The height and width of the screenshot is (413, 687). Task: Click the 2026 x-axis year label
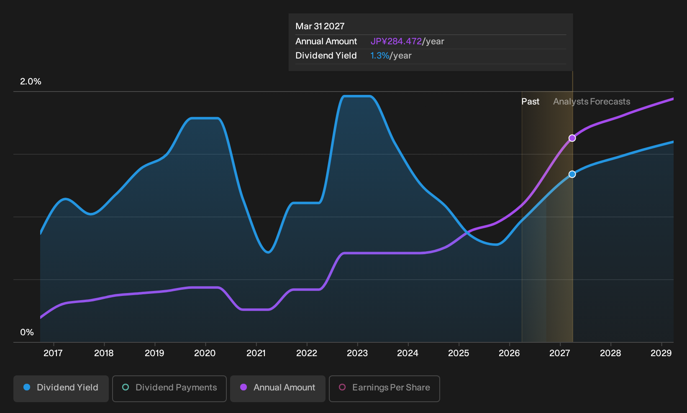click(509, 353)
